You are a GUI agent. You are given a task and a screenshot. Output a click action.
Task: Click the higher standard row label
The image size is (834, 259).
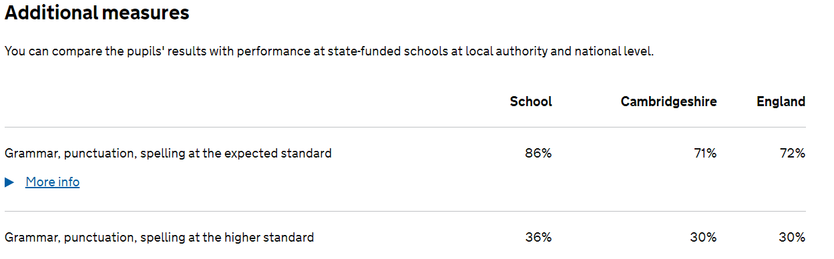tap(159, 238)
